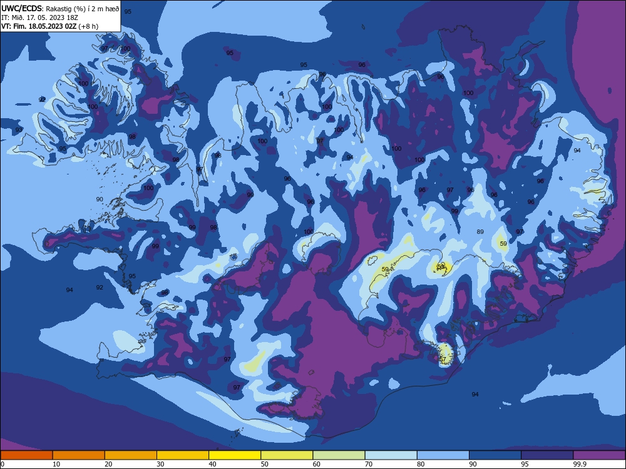Image resolution: width=626 pixels, height=469 pixels.
Task: Click the initial time line 'IT: Mið. 17. 05. 2023 18Z'
Action: click(x=39, y=18)
